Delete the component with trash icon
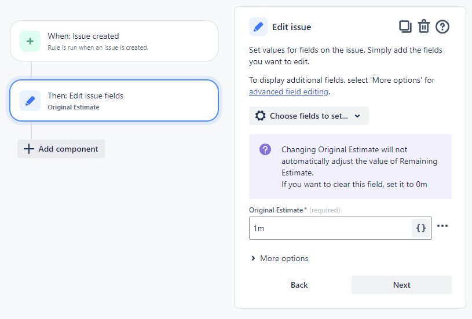 [424, 27]
